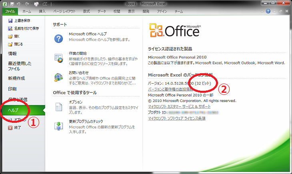
Task: Open the 印刷 backstage section
Action: click(12, 89)
